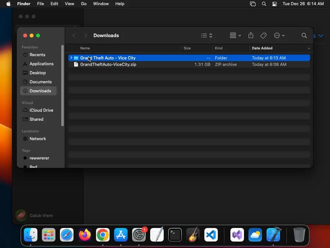Open the Help menu
Image resolution: width=330 pixels, height=248 pixels.
coord(120,4)
